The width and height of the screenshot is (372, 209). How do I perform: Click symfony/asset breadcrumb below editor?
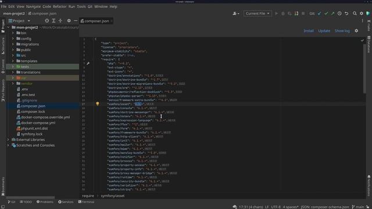point(112,196)
